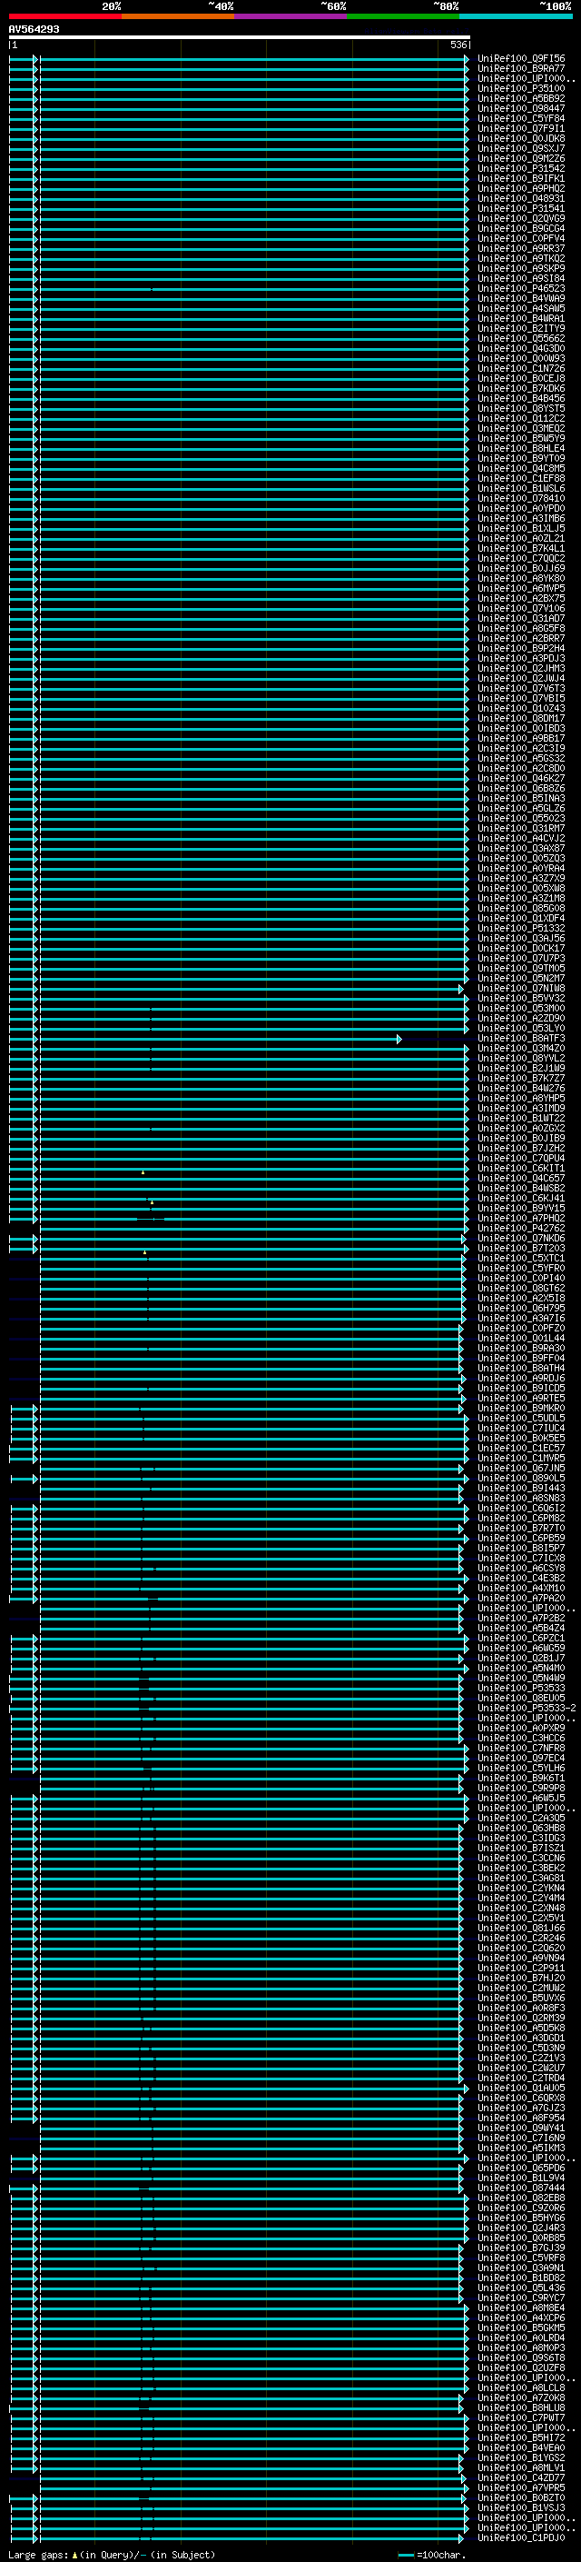The image size is (581, 2562).
Task: Open hit UniRef100_P35100
Action: point(520,88)
